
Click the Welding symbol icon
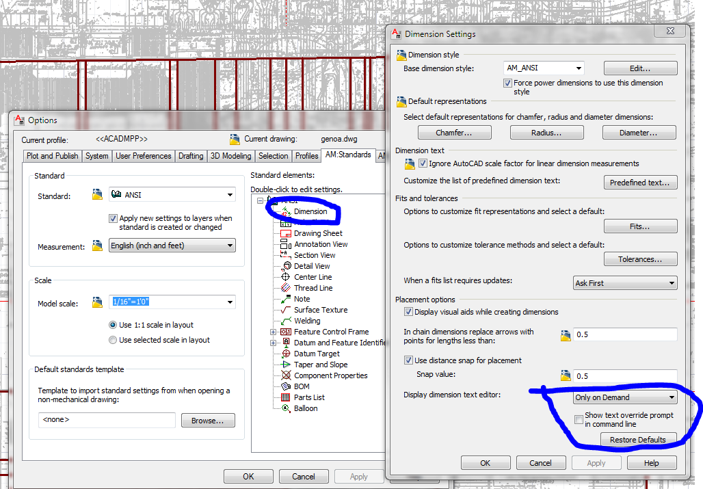(x=286, y=321)
